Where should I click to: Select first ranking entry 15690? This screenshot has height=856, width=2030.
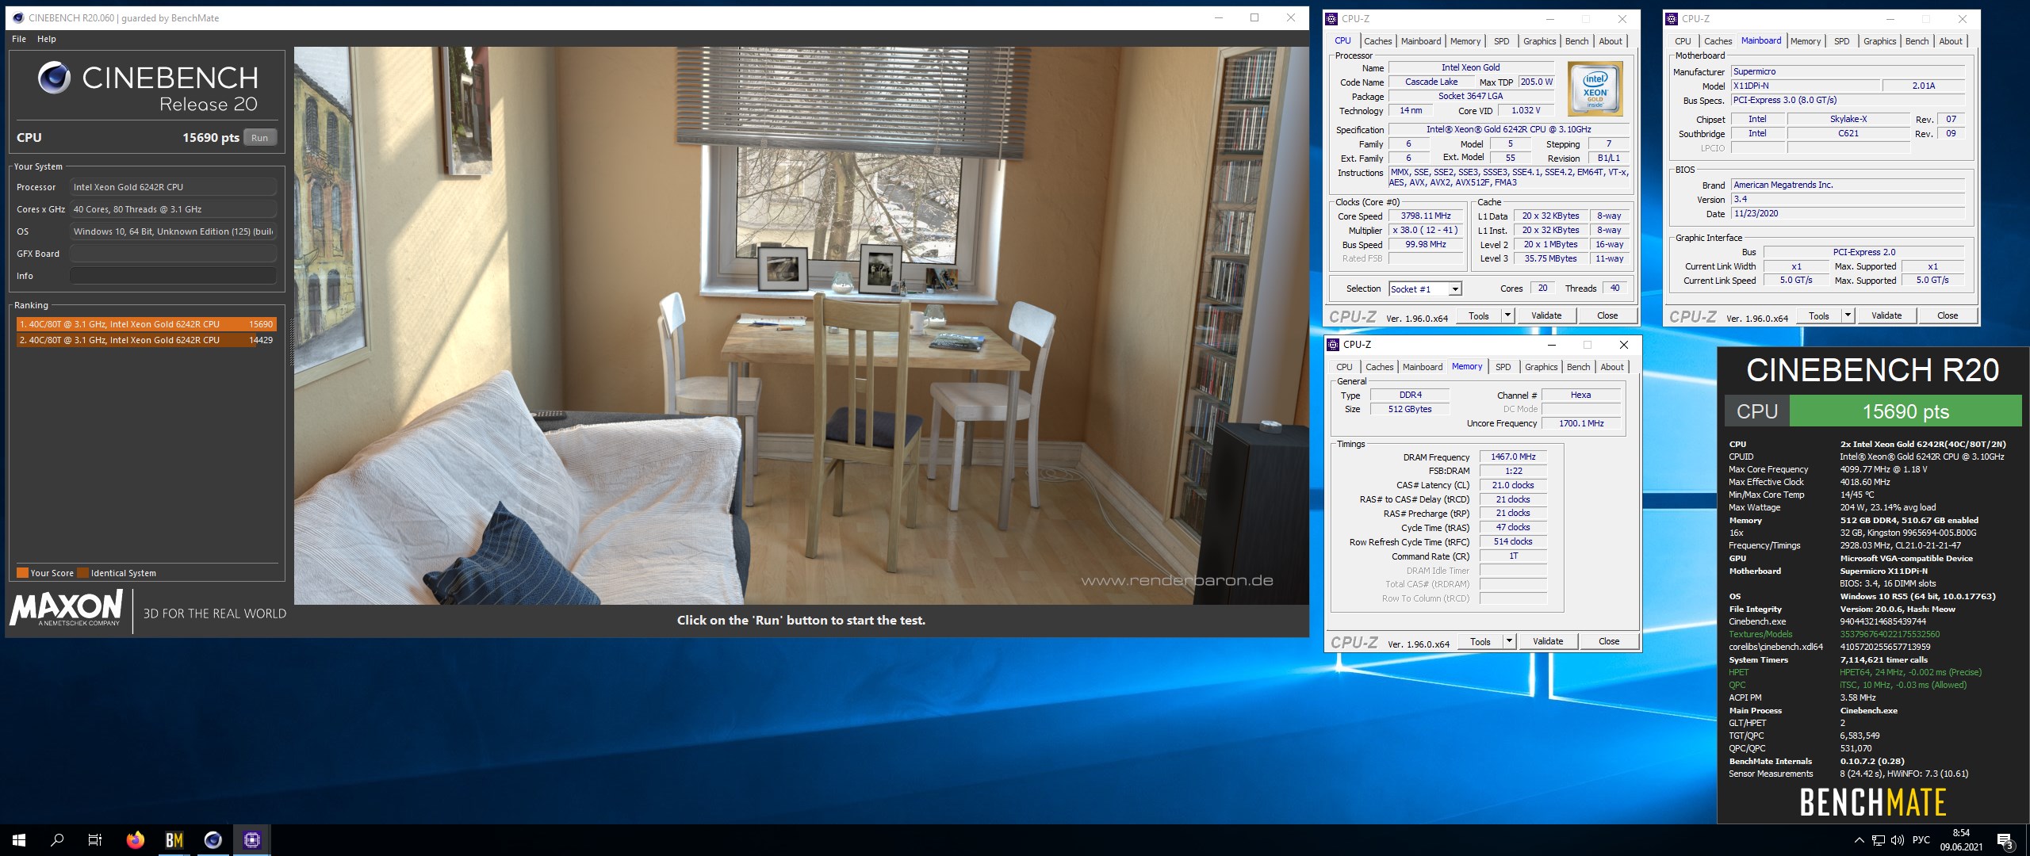click(146, 324)
